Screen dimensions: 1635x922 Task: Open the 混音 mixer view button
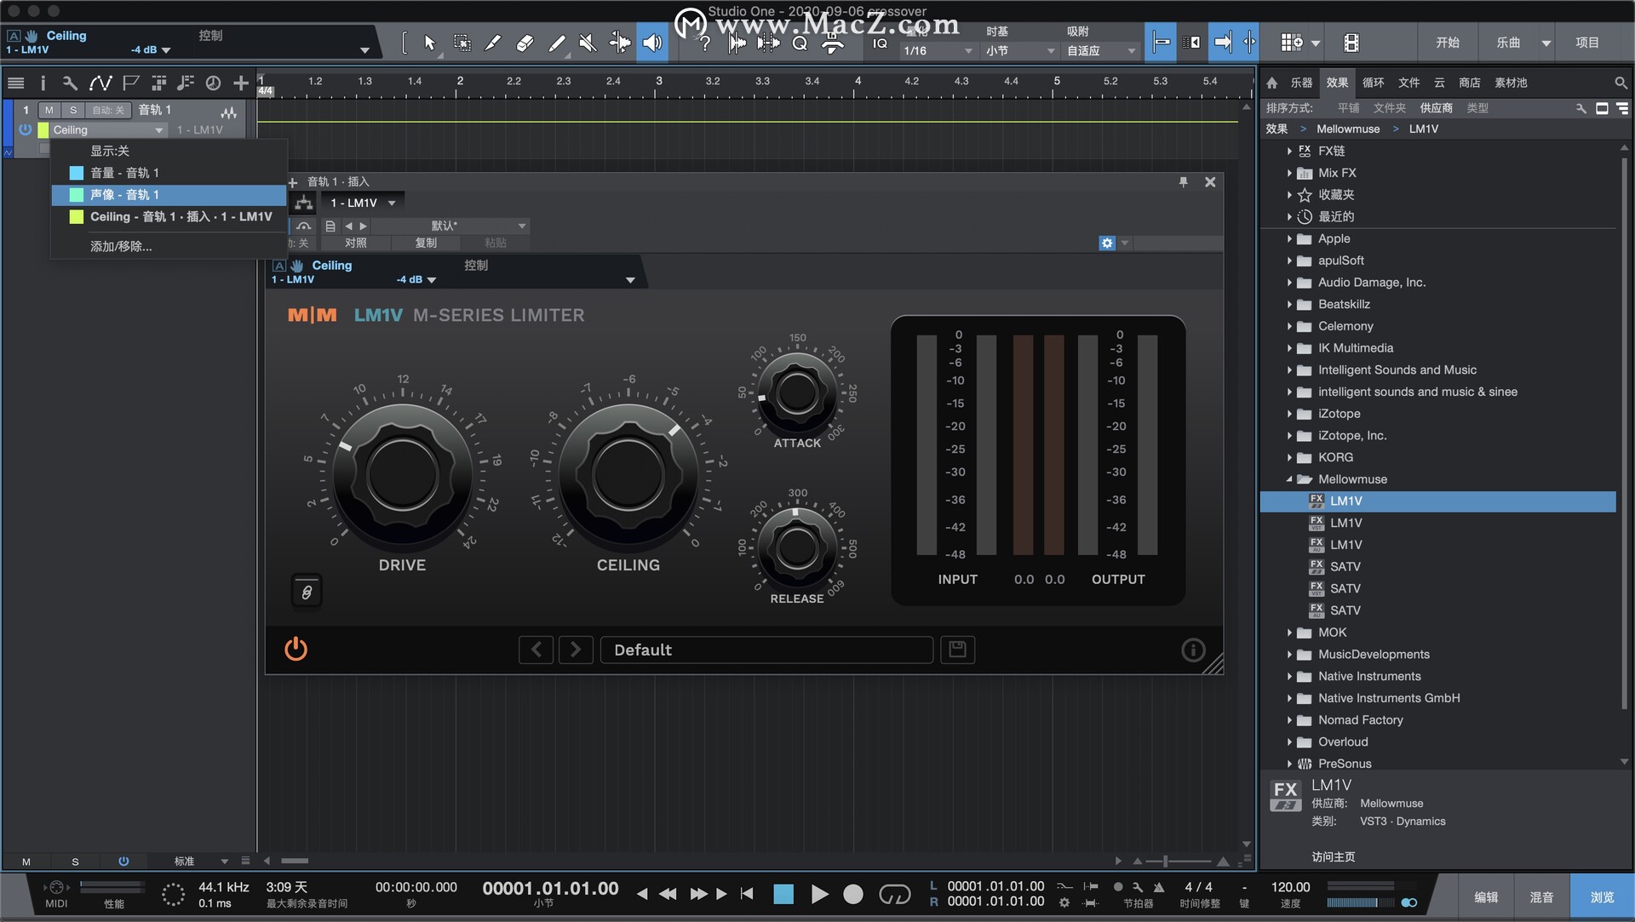tap(1541, 897)
